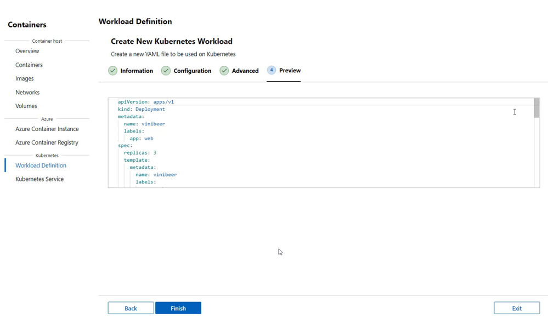
Task: Open Networks in the sidebar
Action: click(x=27, y=92)
